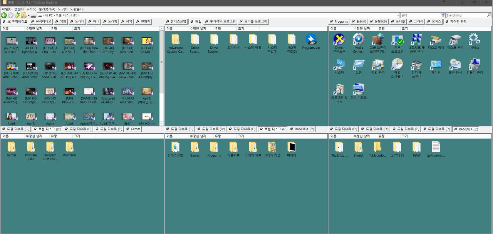Image resolution: width=493 pixels, height=234 pixels.
Task: Click the drive icon beside address bar
Action: [x=34, y=16]
